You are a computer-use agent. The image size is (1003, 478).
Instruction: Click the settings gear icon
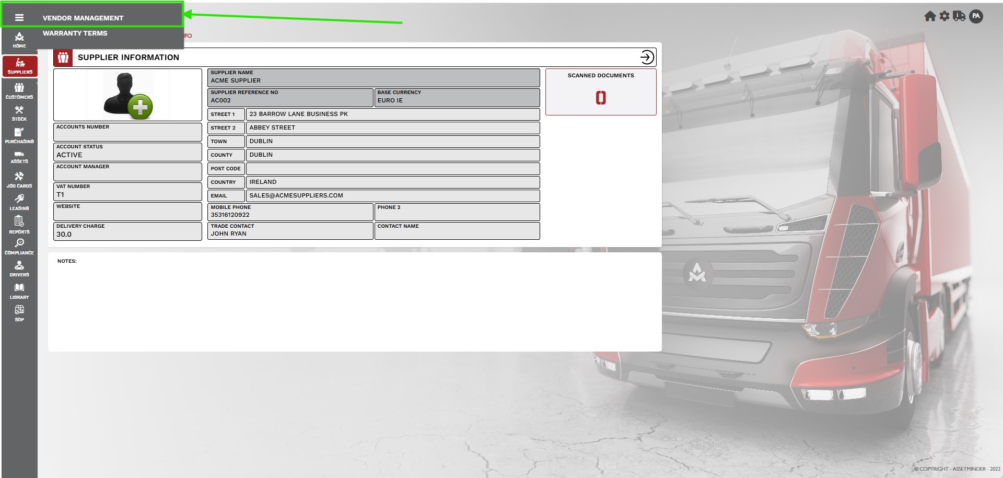click(944, 16)
